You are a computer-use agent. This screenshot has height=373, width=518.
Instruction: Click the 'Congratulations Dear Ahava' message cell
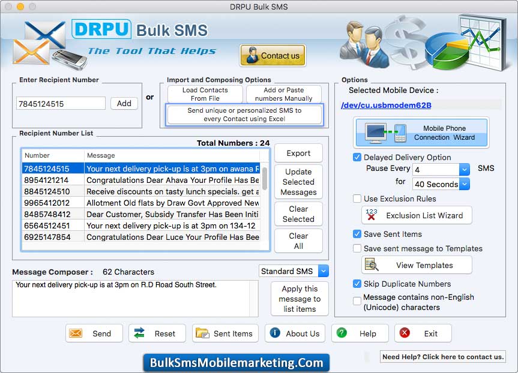[x=172, y=180]
